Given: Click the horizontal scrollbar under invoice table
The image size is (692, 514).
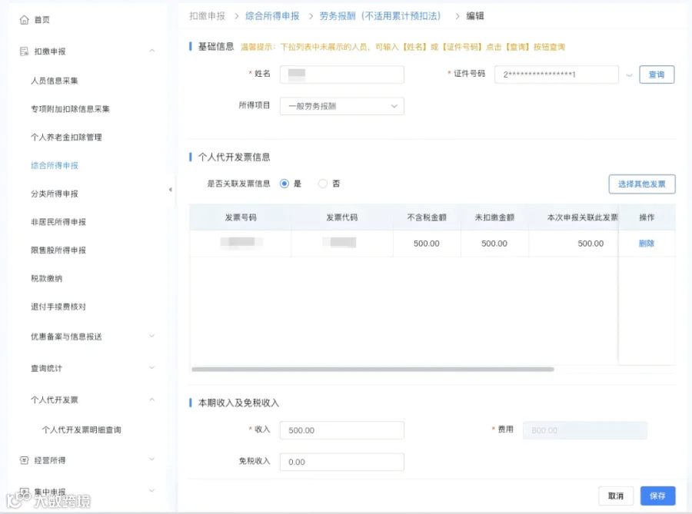Looking at the screenshot, I should click(372, 370).
